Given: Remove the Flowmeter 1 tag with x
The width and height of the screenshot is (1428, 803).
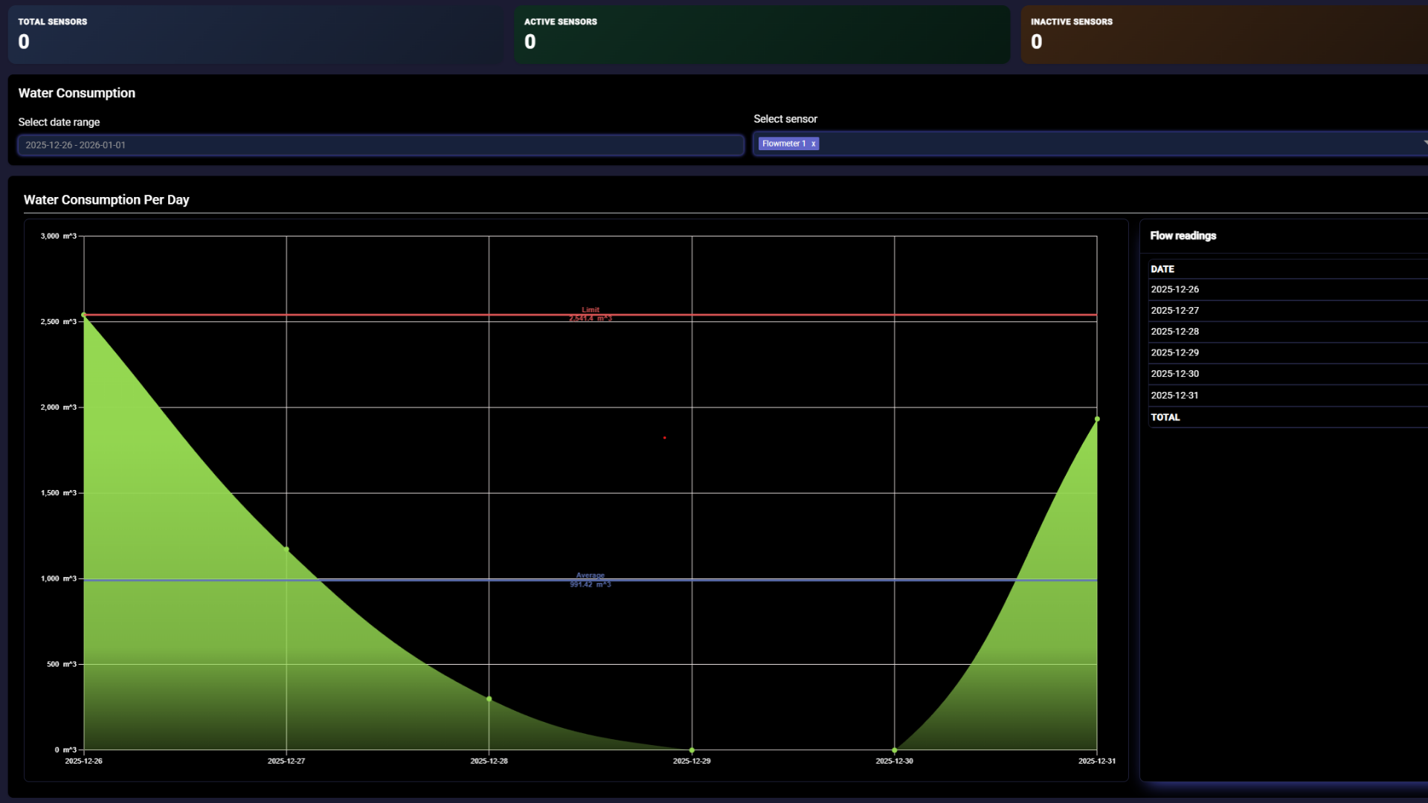Looking at the screenshot, I should [814, 144].
